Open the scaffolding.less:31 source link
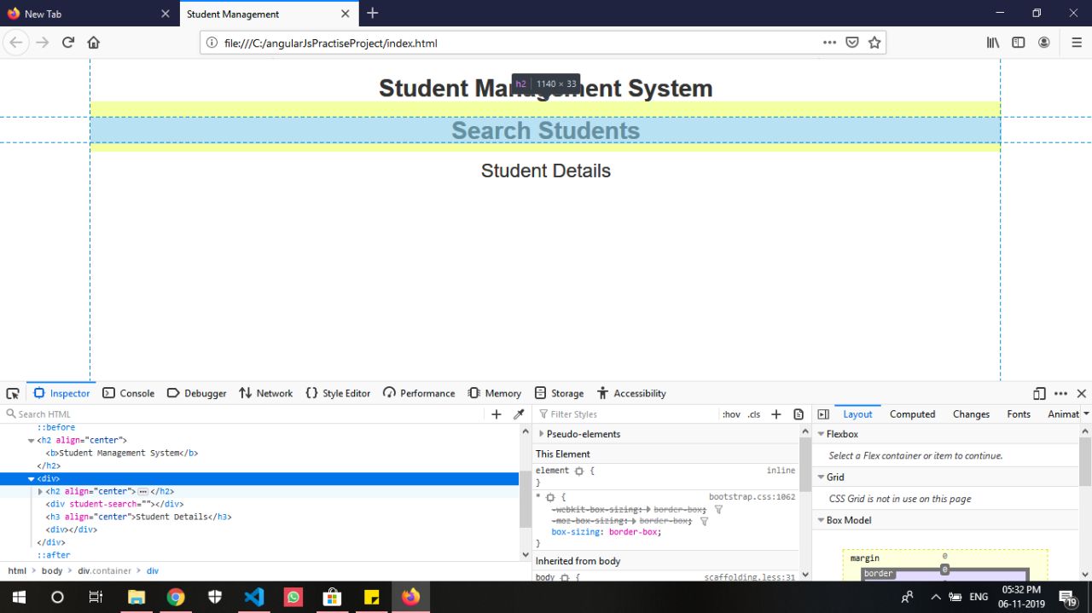This screenshot has width=1092, height=613. coord(749,577)
